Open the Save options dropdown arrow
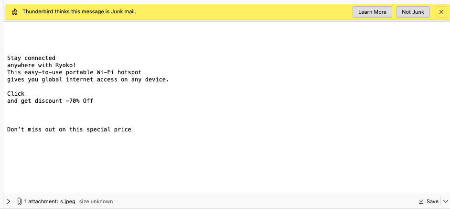Image resolution: width=450 pixels, height=209 pixels. pyautogui.click(x=445, y=201)
